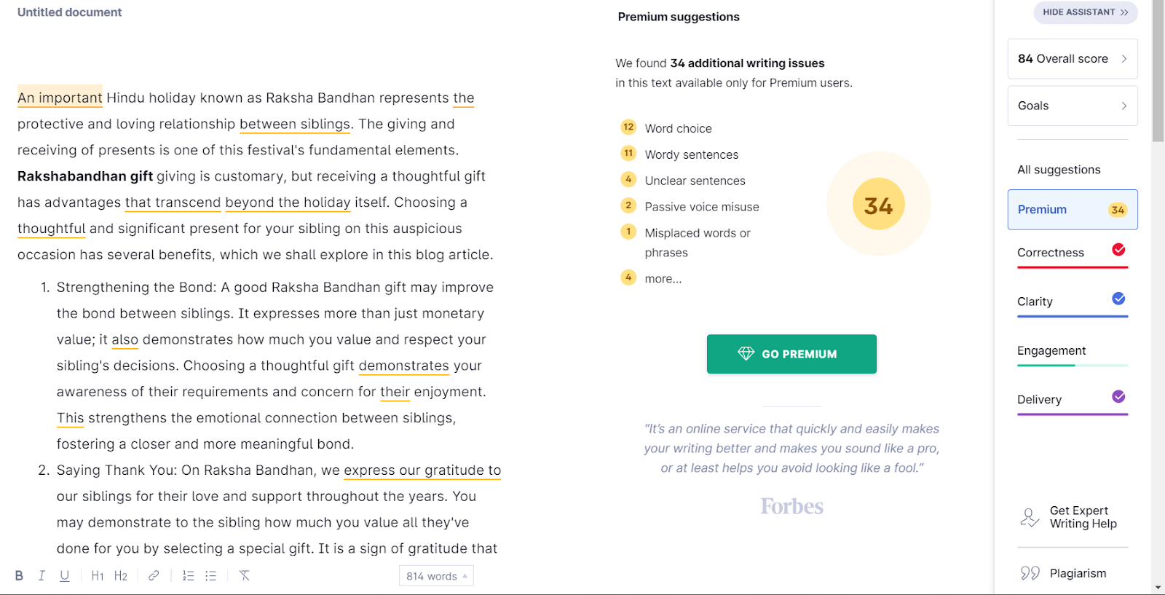Clear formatting with the toolbar icon
Viewport: 1165px width, 595px height.
tap(245, 575)
